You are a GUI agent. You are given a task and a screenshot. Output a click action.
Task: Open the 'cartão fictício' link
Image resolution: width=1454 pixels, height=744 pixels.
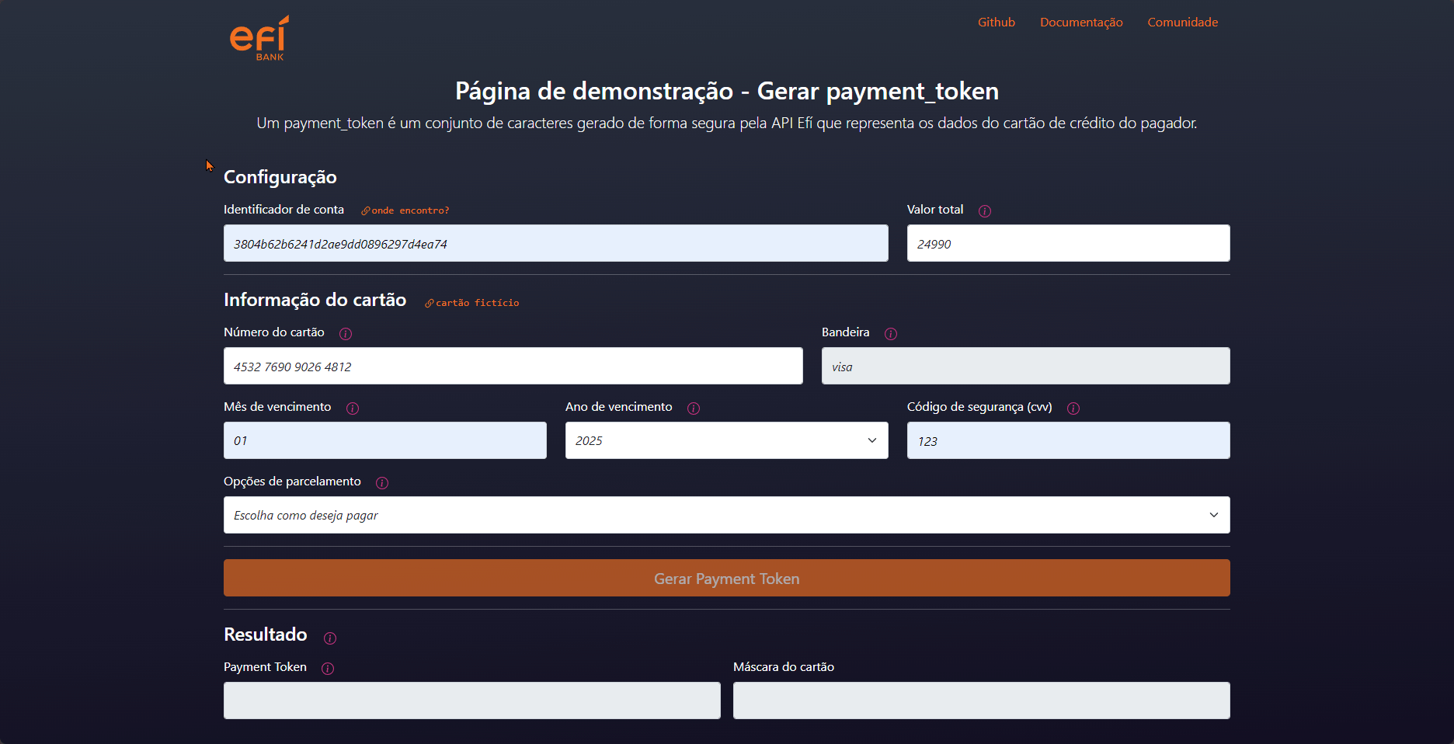point(472,303)
